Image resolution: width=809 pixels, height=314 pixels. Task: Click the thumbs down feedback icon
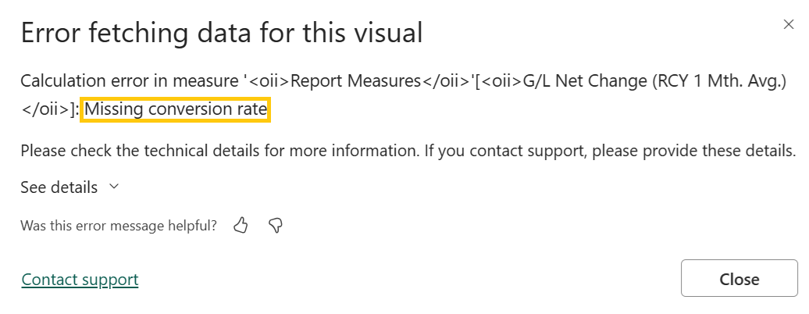pos(275,226)
